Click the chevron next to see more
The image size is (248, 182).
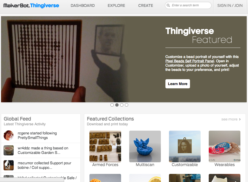pyautogui.click(x=240, y=119)
